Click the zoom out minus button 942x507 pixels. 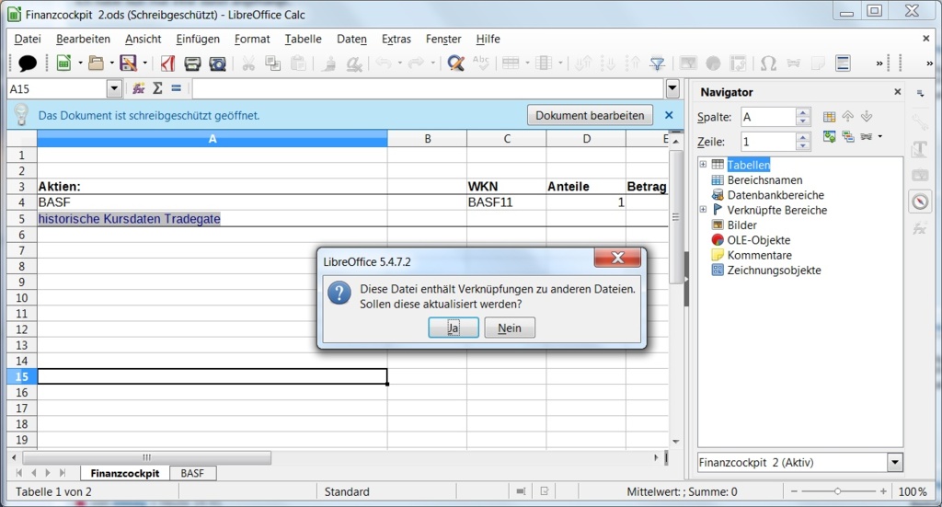tap(794, 491)
